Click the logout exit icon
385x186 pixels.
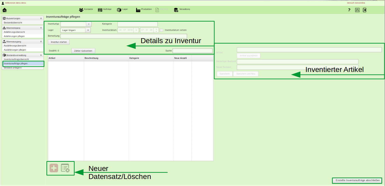pos(365,10)
